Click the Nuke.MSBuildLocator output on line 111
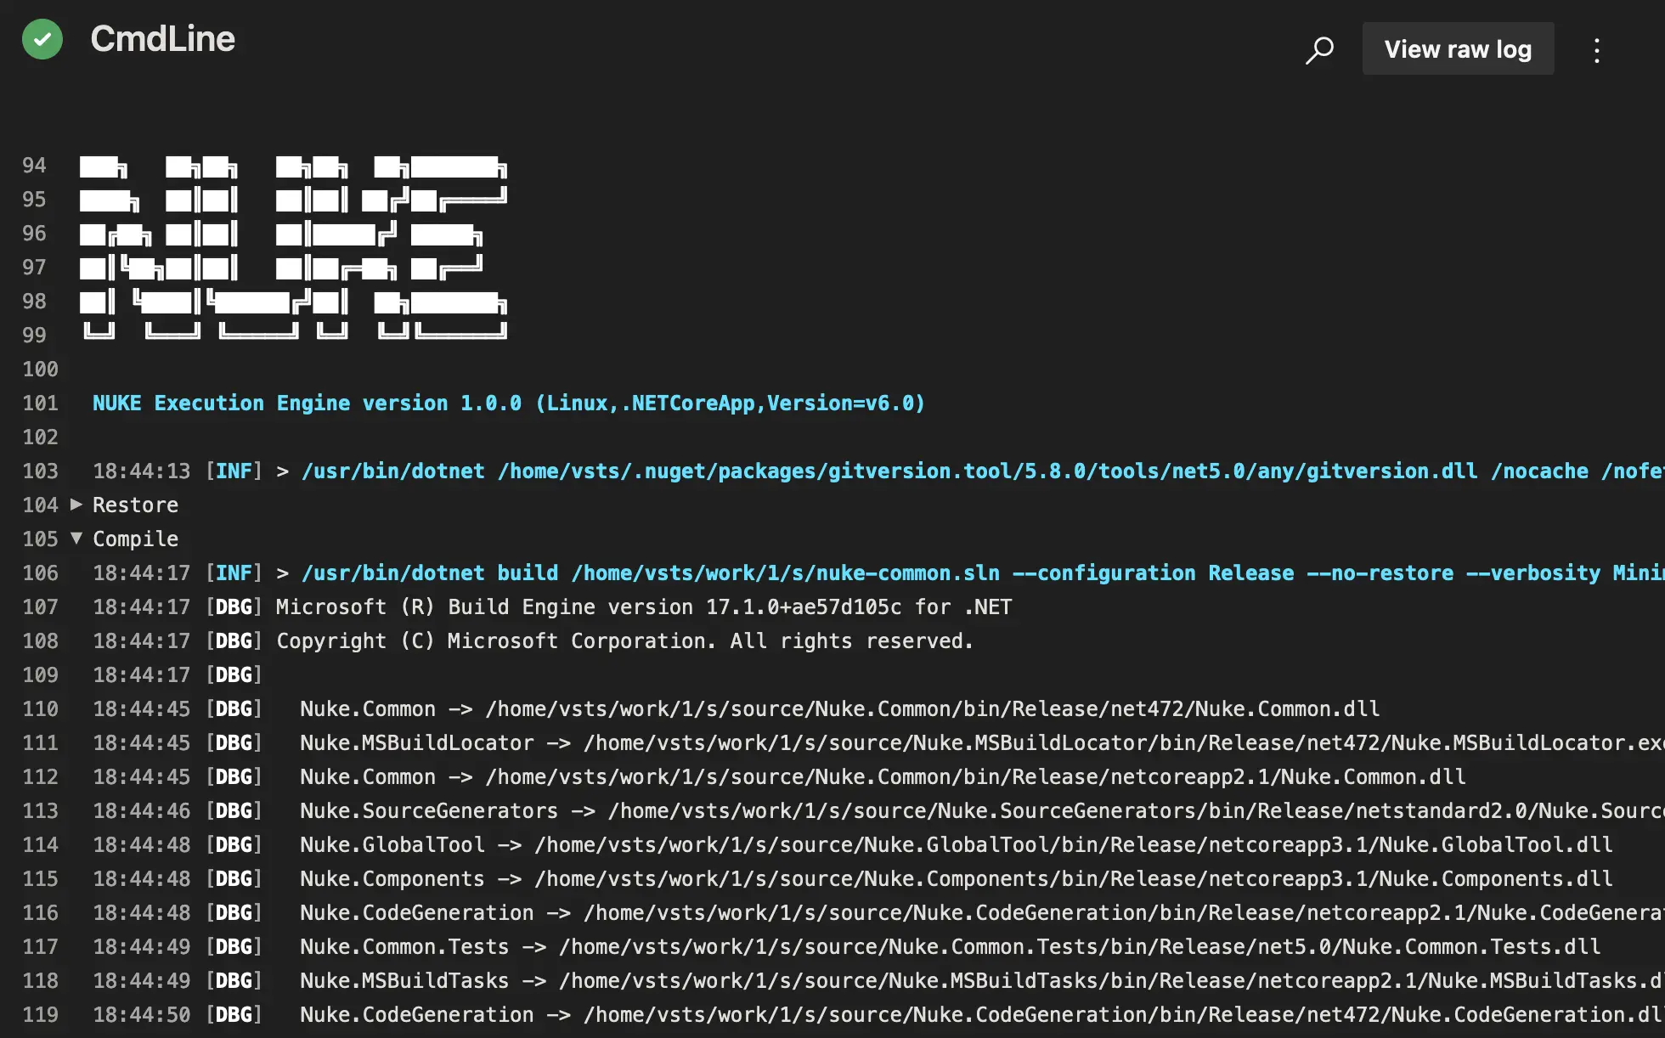 (x=982, y=743)
